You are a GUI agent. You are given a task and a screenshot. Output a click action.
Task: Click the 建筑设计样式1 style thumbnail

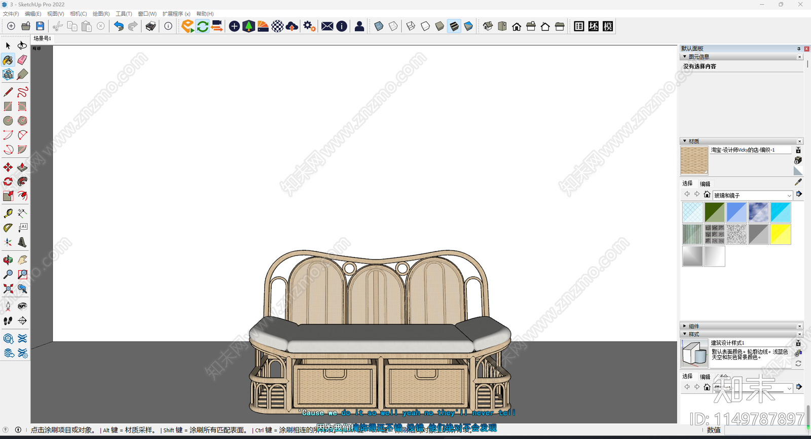click(x=694, y=353)
